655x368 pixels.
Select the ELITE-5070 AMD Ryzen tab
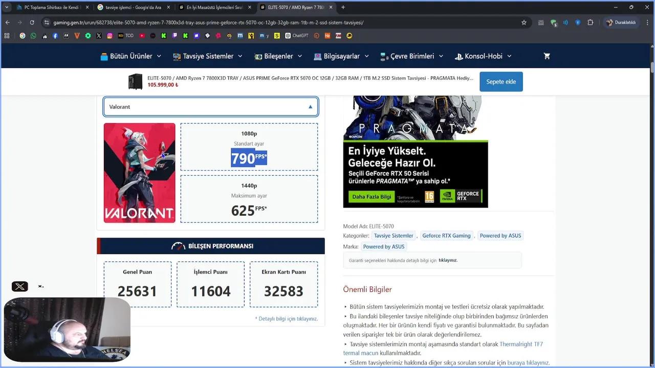(296, 7)
